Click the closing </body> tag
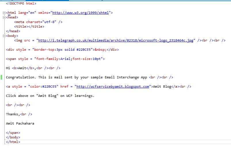The image size is (231, 152). point(13,137)
